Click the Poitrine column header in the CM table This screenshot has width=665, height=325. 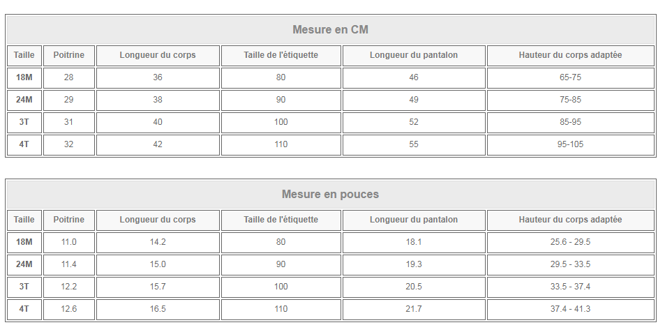point(68,55)
